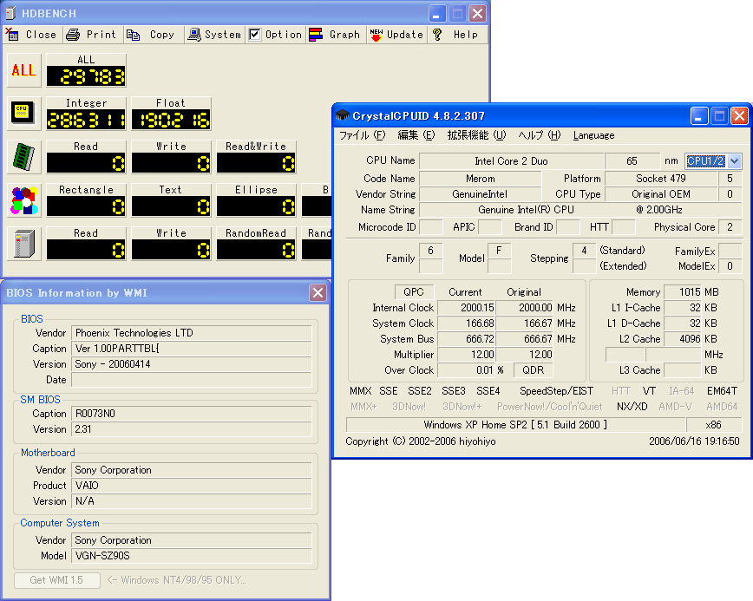Click the Close toolbar icon in HDBENCH
Screen dimensions: 753x601
click(12, 35)
